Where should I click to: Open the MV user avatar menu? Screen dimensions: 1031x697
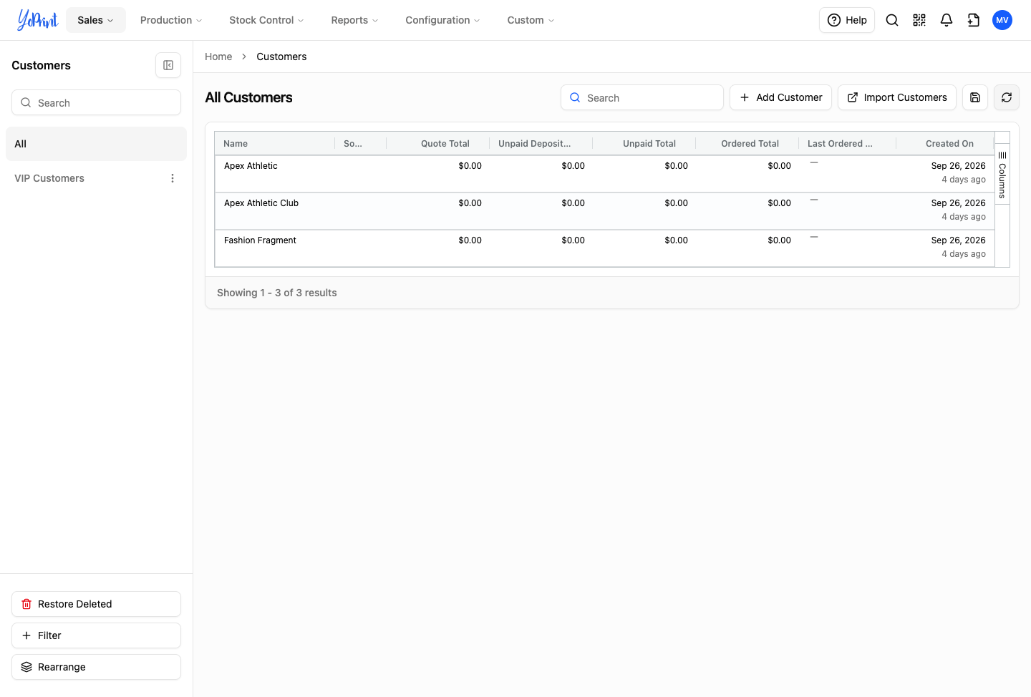click(1002, 20)
